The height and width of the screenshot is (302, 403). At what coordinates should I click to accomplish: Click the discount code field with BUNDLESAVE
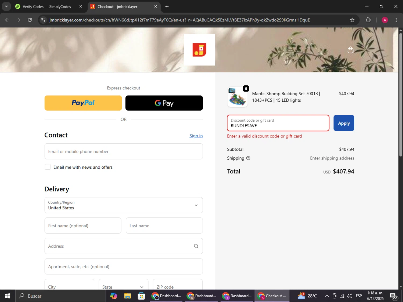coord(278,123)
